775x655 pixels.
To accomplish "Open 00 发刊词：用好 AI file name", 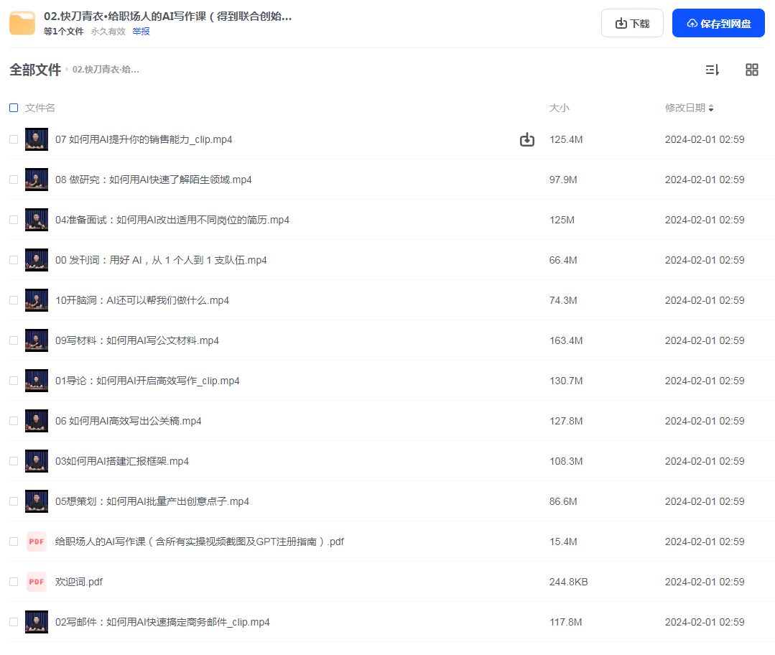I will pos(161,260).
